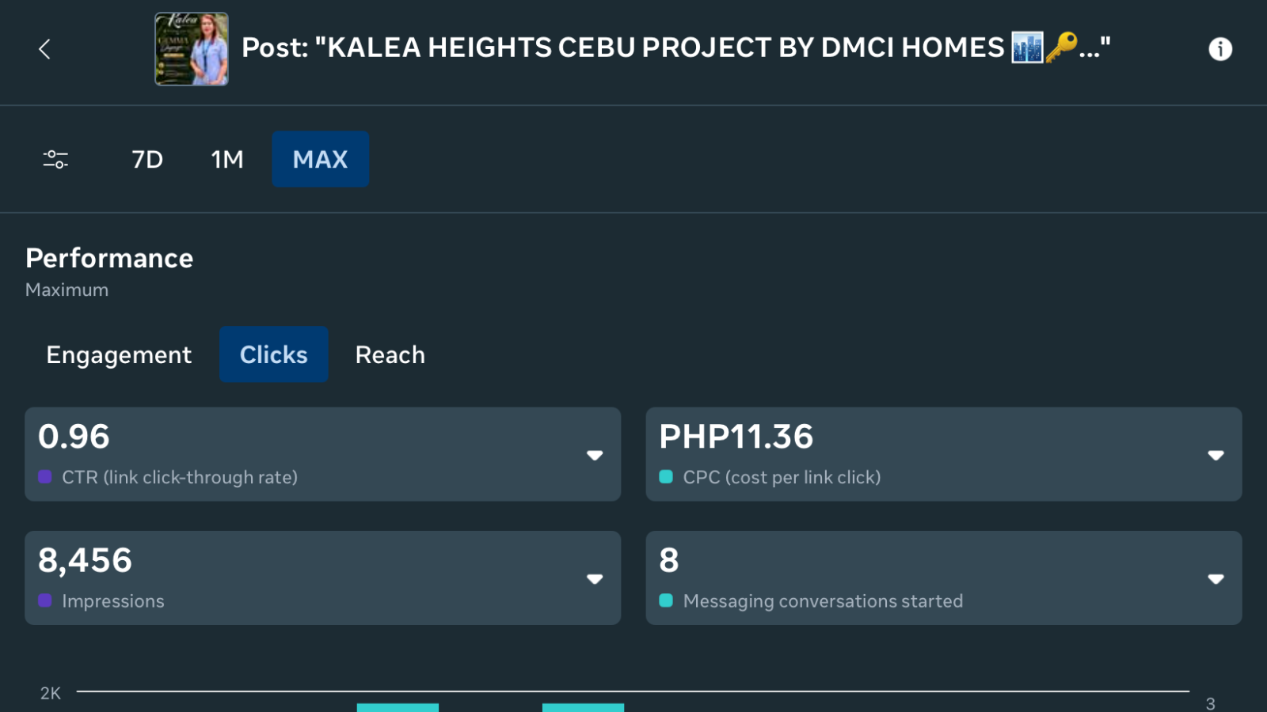Click the post title KALEA HEIGHTS CEBU
Screen dimensions: 1267x712
point(675,47)
